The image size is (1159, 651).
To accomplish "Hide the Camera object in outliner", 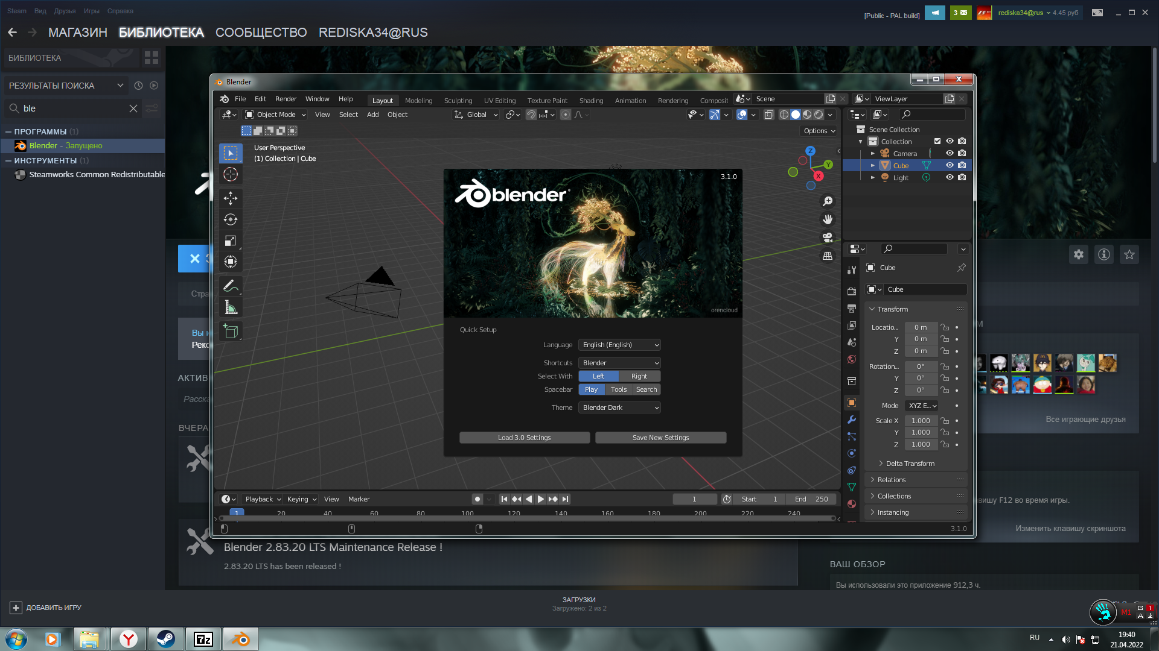I will pyautogui.click(x=950, y=153).
